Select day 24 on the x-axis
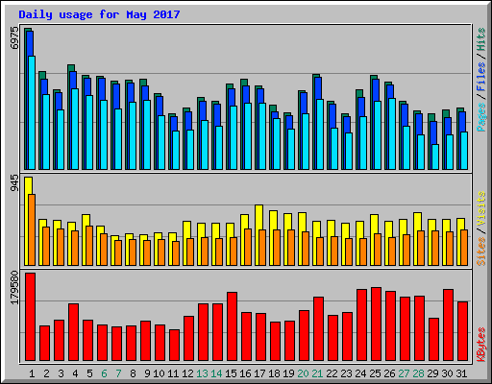492x384 pixels. [x=360, y=373]
